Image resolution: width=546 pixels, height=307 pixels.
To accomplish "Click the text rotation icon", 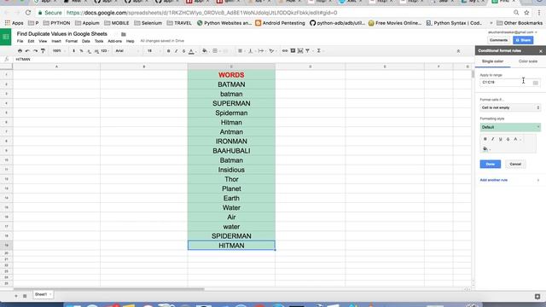I will coord(271,51).
